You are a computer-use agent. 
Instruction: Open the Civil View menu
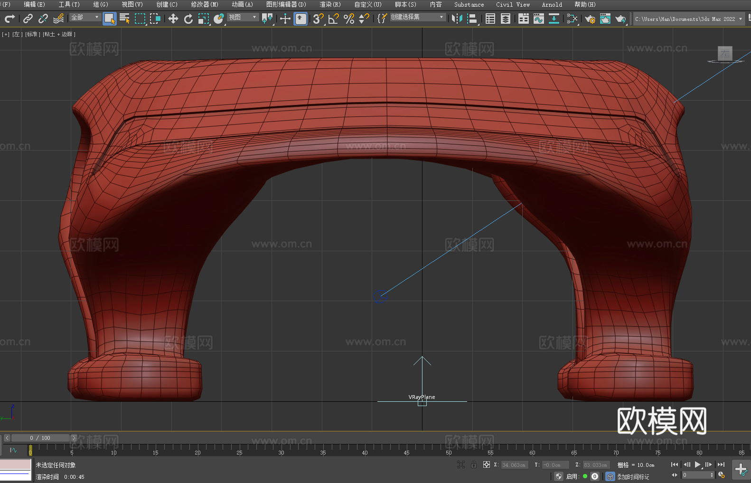click(513, 4)
